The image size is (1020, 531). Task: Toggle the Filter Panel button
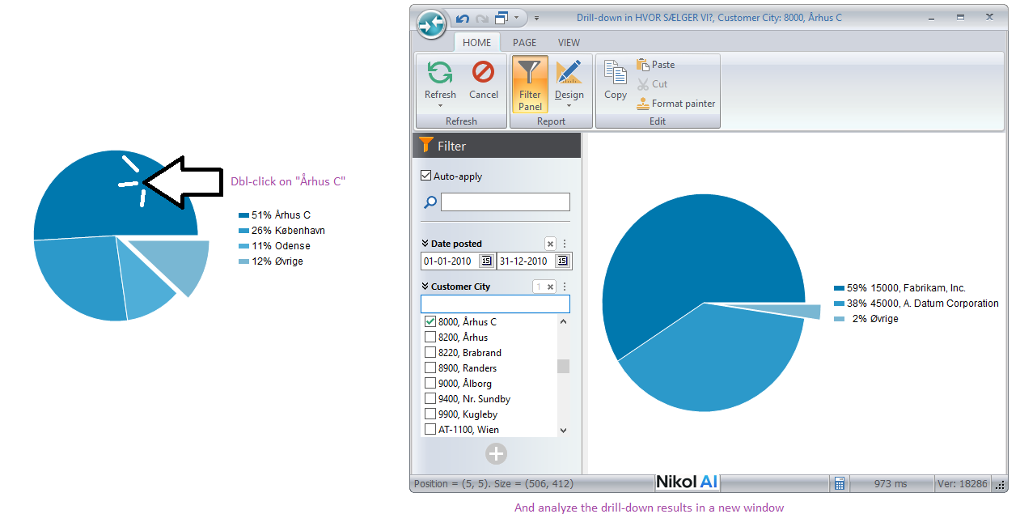[530, 84]
